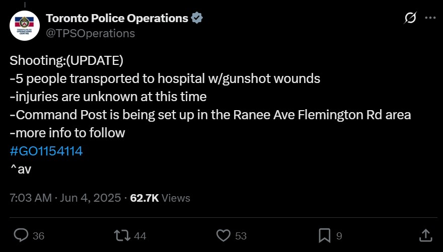
Task: Click the Toronto Police Operations display name
Action: pyautogui.click(x=117, y=19)
